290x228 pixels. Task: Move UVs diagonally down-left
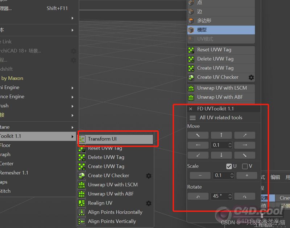point(198,155)
